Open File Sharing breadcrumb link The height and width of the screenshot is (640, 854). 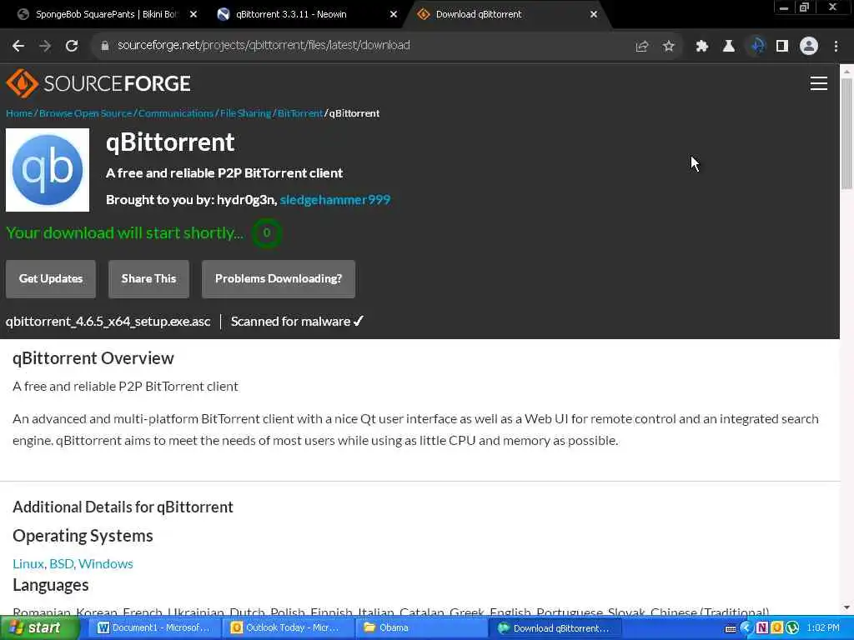pyautogui.click(x=246, y=113)
